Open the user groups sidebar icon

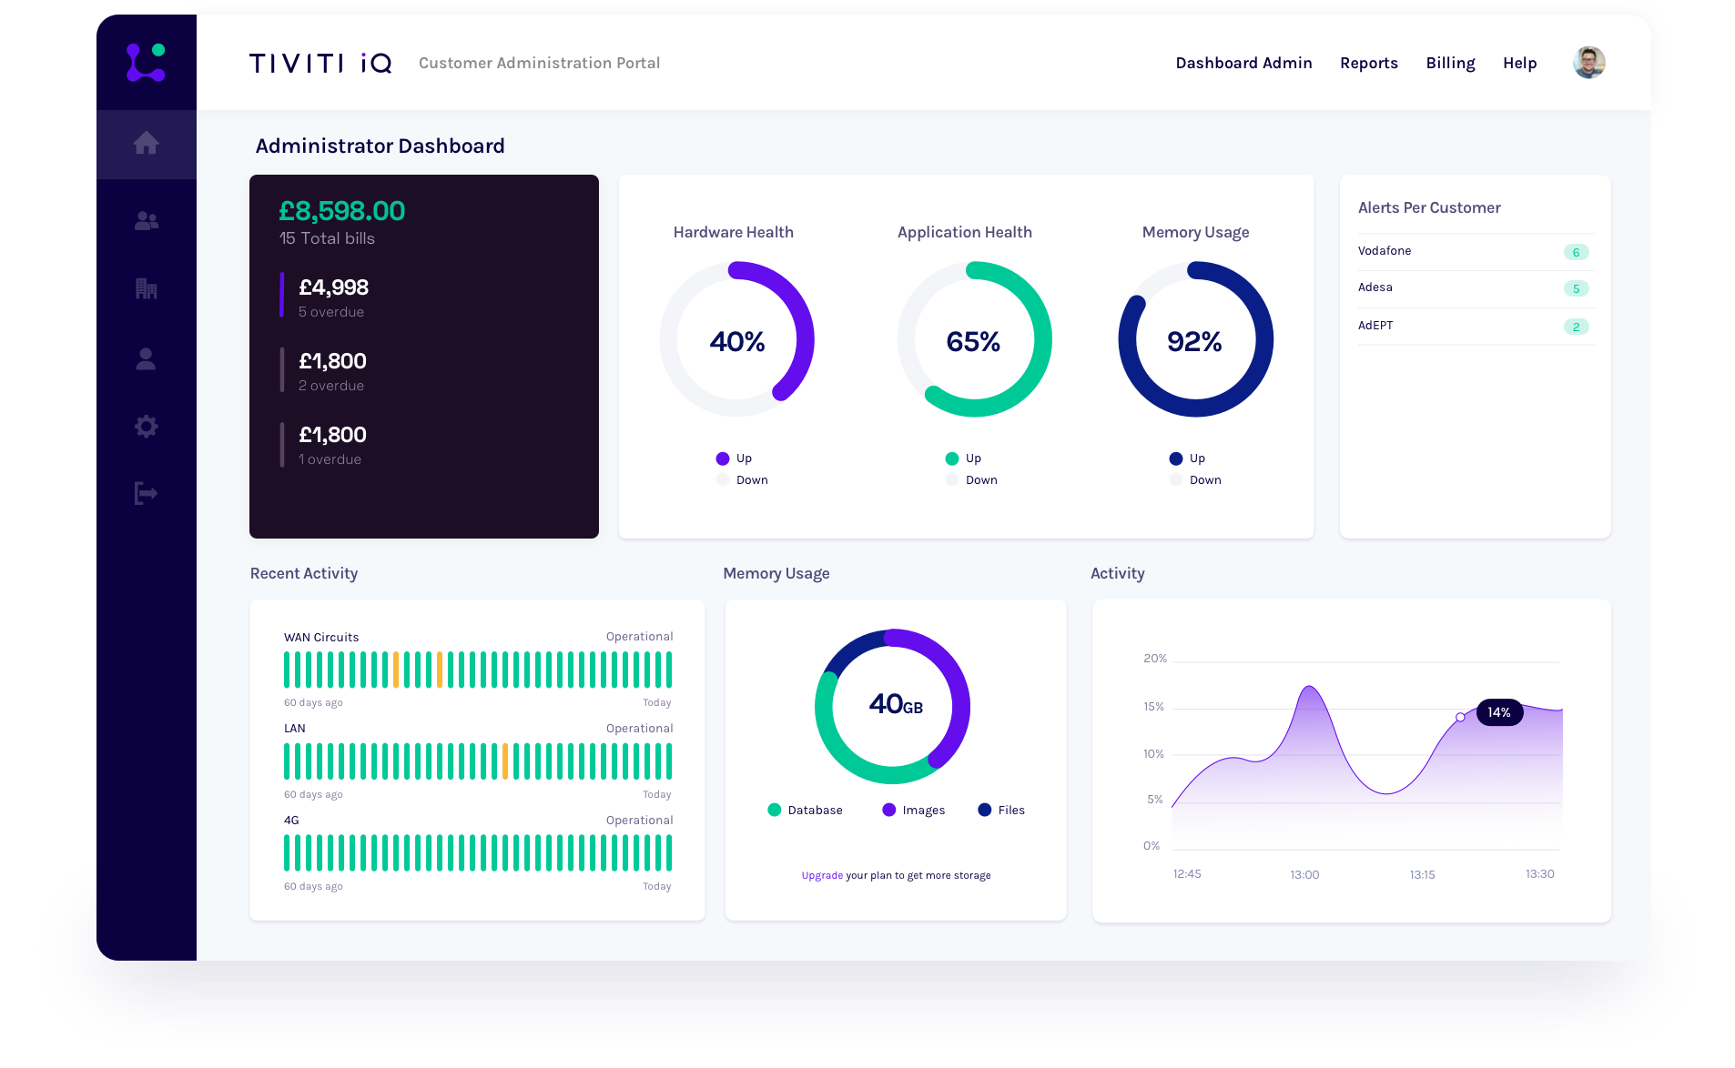click(146, 220)
